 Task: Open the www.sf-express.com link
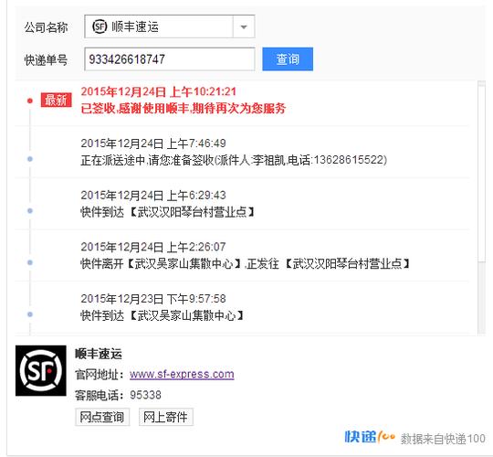(x=182, y=374)
